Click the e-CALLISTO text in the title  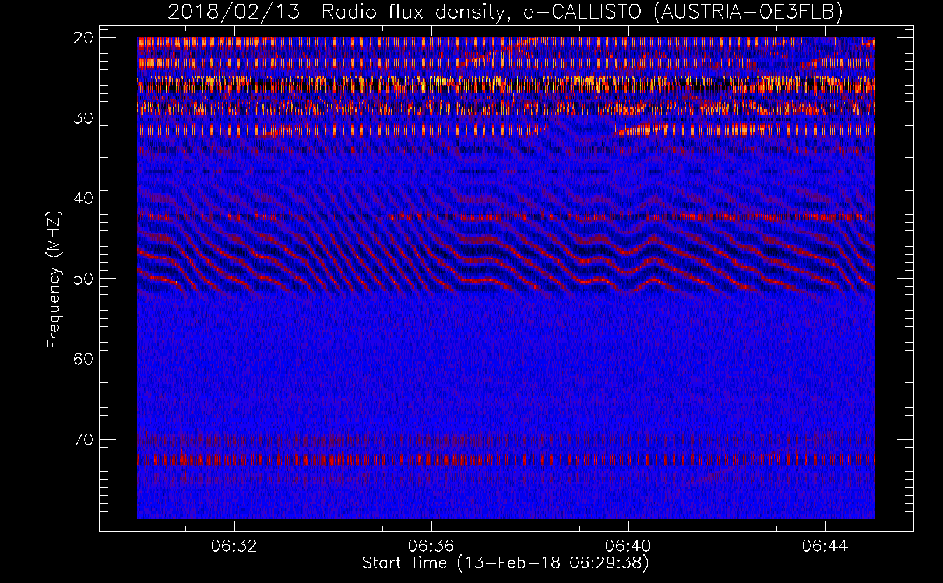[583, 12]
